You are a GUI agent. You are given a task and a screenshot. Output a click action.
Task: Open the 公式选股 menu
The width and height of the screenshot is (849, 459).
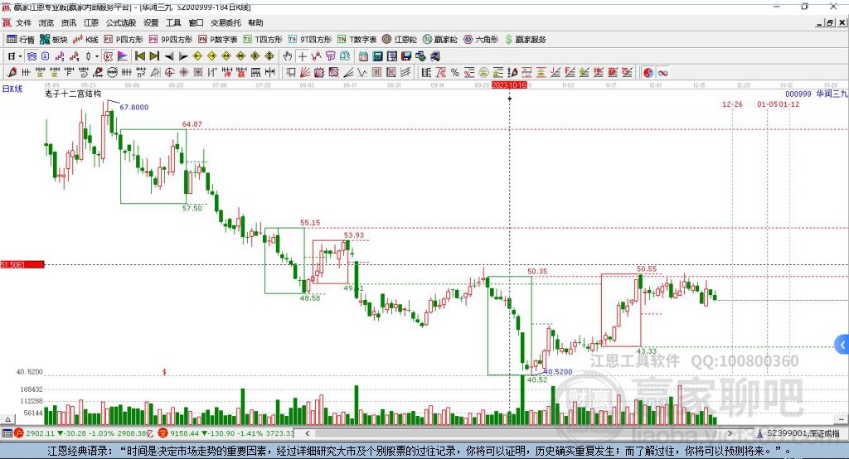(x=121, y=22)
